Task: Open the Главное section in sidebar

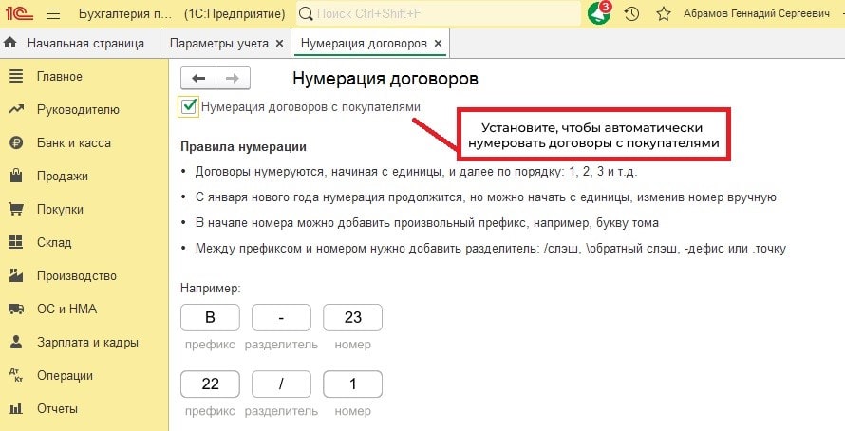Action: point(59,76)
